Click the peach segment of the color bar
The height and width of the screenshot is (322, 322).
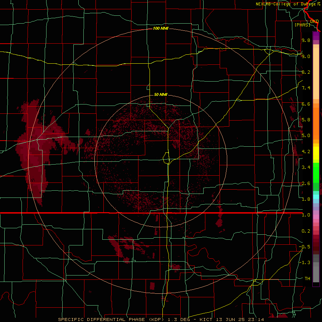pos(316,72)
